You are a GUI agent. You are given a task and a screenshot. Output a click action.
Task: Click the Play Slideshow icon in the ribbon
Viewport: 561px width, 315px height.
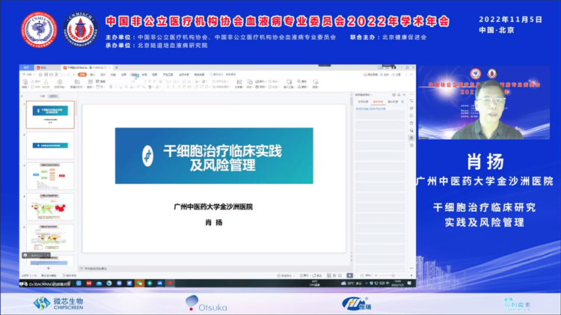(x=61, y=80)
